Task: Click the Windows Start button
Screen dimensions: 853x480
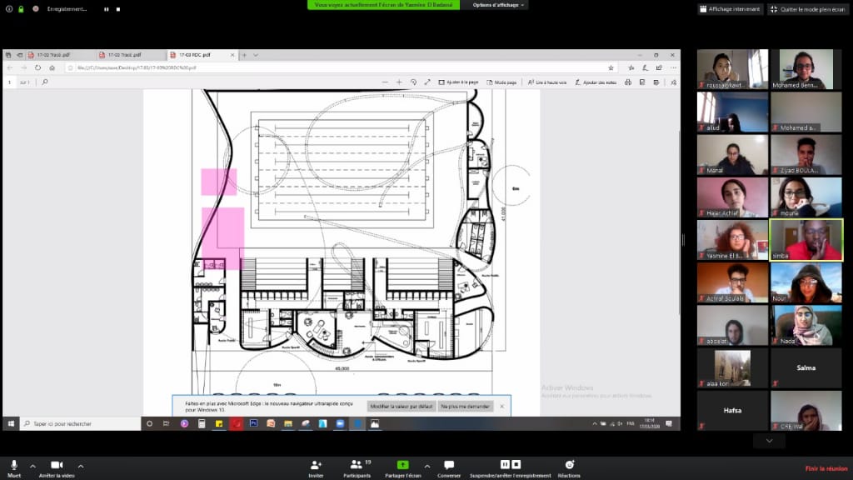Action: (x=12, y=423)
